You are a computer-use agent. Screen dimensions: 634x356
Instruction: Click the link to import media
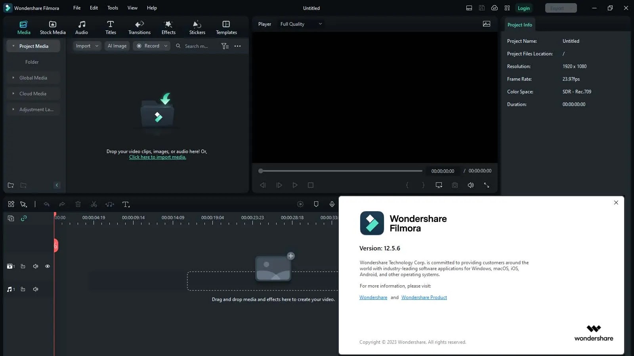tap(157, 157)
